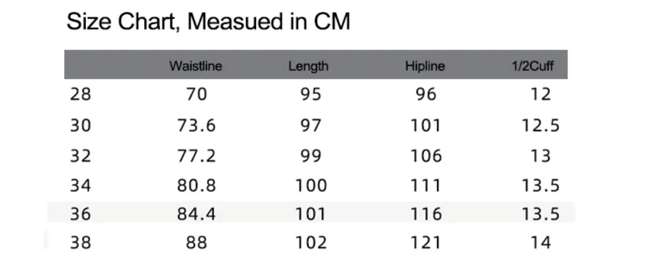Click the Hipline column header
The image size is (646, 271).
point(425,66)
